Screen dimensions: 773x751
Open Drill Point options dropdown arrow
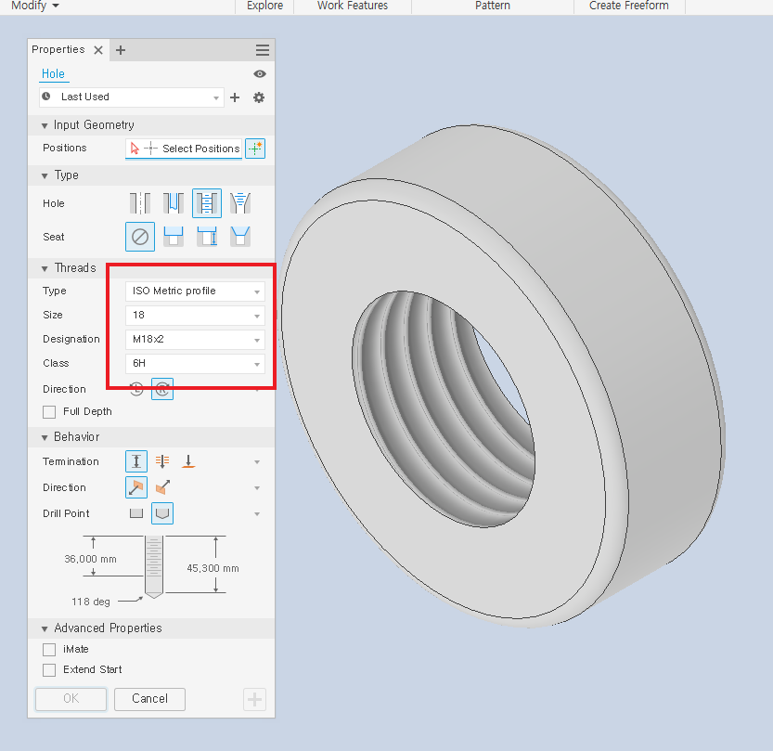[257, 513]
